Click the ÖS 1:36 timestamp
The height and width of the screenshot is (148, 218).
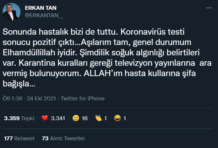[12, 99]
